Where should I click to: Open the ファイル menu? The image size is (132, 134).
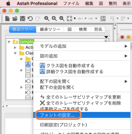click(71, 4)
